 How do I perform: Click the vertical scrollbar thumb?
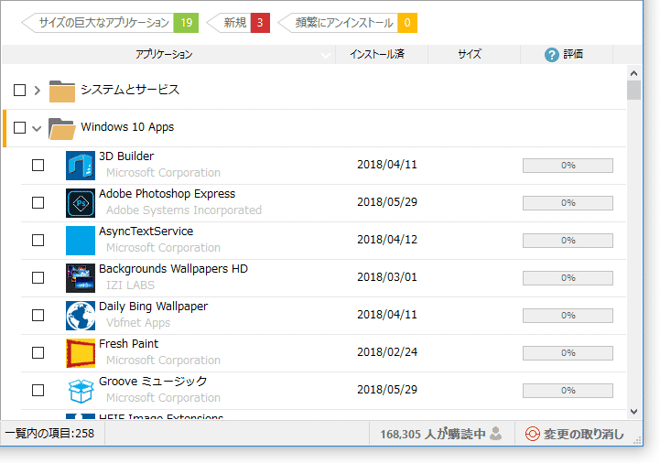(633, 90)
